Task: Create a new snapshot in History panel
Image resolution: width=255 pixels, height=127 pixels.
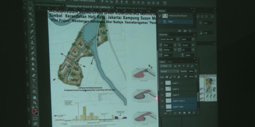Action: pyautogui.click(x=185, y=31)
